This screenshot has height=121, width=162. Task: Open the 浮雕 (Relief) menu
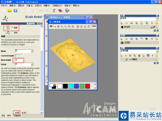click(47, 5)
